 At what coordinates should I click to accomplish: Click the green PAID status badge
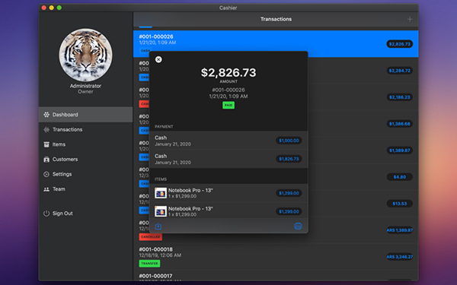tap(228, 106)
